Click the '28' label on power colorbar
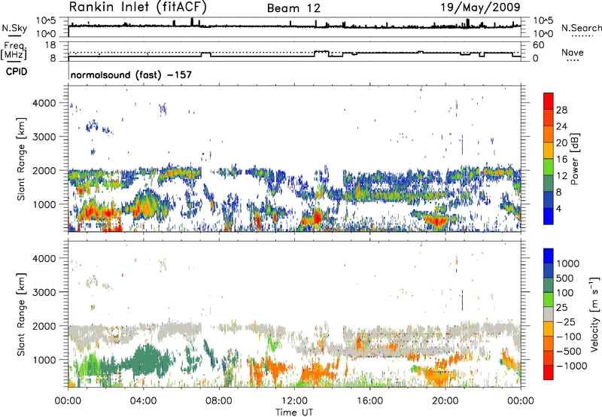The image size is (602, 417). [561, 110]
